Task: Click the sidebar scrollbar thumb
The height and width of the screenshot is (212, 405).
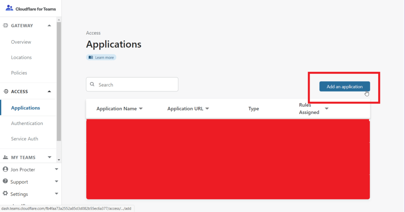Action: coord(59,82)
